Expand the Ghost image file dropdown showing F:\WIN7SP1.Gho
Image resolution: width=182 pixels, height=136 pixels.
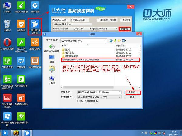(116, 29)
